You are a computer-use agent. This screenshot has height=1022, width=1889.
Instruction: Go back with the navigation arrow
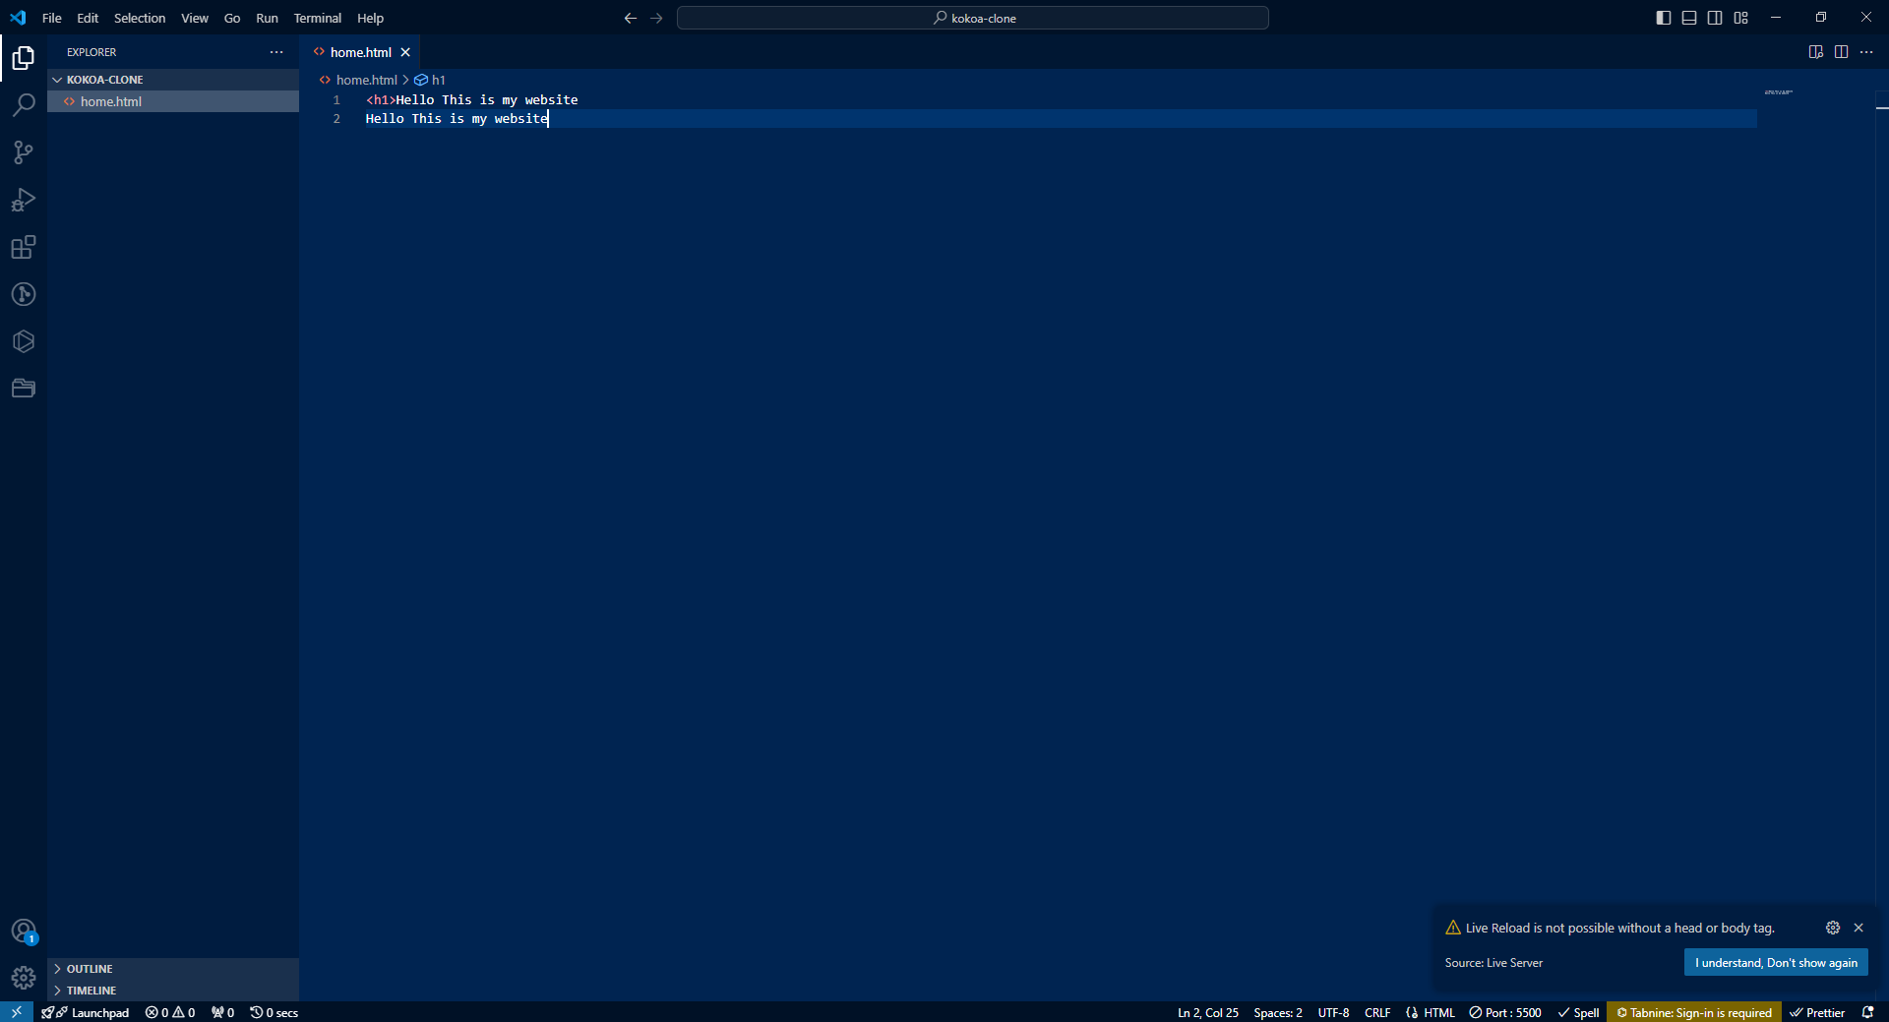[x=631, y=18]
